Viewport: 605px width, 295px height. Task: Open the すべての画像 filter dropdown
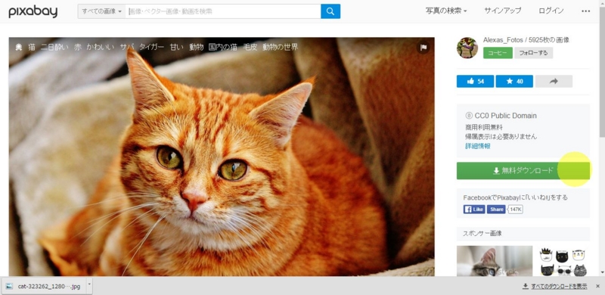coord(102,11)
